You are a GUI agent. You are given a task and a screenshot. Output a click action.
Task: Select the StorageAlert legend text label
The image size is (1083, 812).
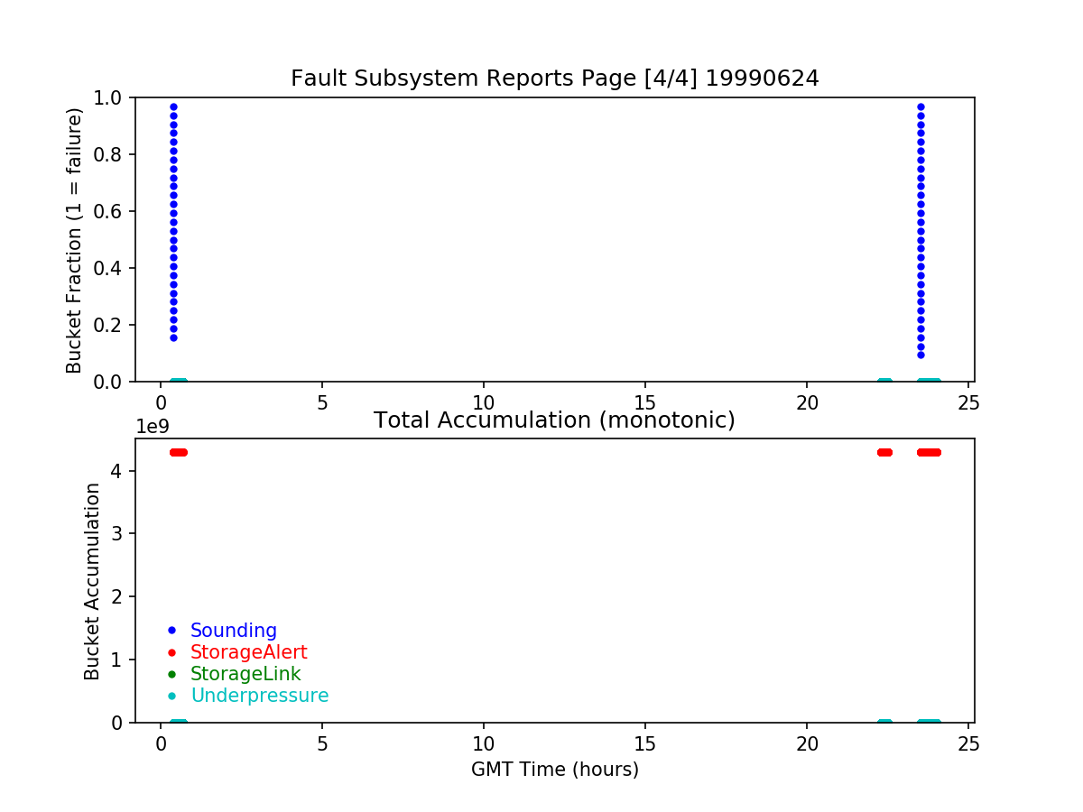(248, 652)
